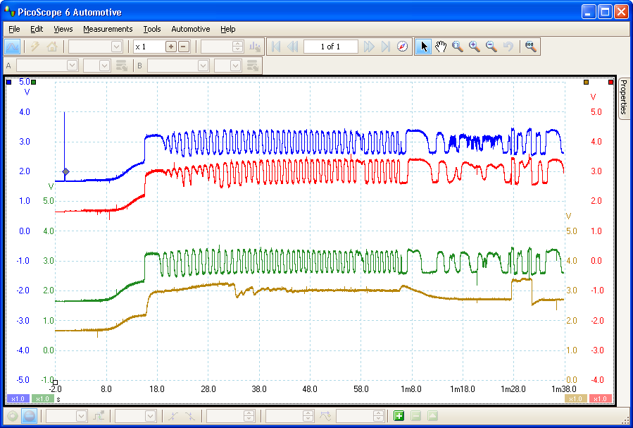Increase horizontal zoom with plus button
The height and width of the screenshot is (428, 633).
170,47
